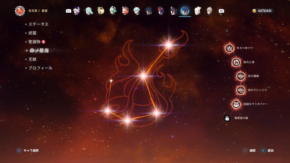Switch to the white-haired character with buns
Screen dimensions: 290x163
(197, 11)
